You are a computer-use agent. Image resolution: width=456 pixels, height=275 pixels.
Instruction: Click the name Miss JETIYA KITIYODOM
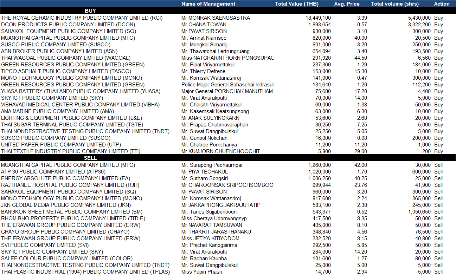(210, 238)
